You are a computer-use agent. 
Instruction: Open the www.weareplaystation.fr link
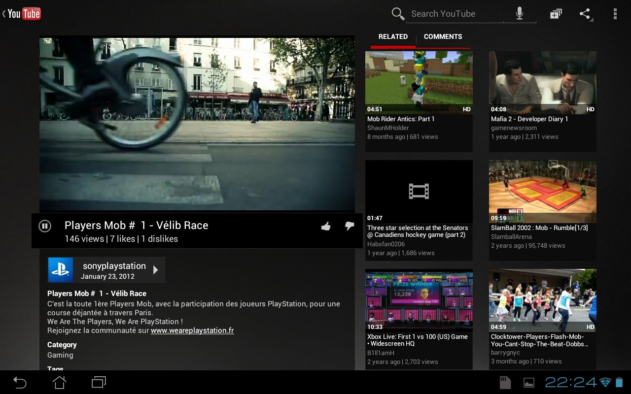[x=192, y=330]
